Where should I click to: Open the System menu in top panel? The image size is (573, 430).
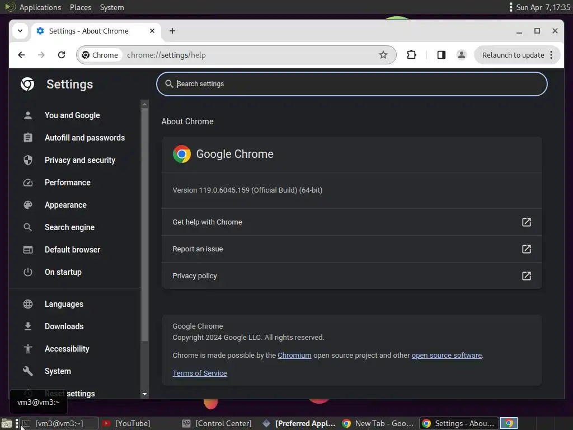[x=112, y=7]
